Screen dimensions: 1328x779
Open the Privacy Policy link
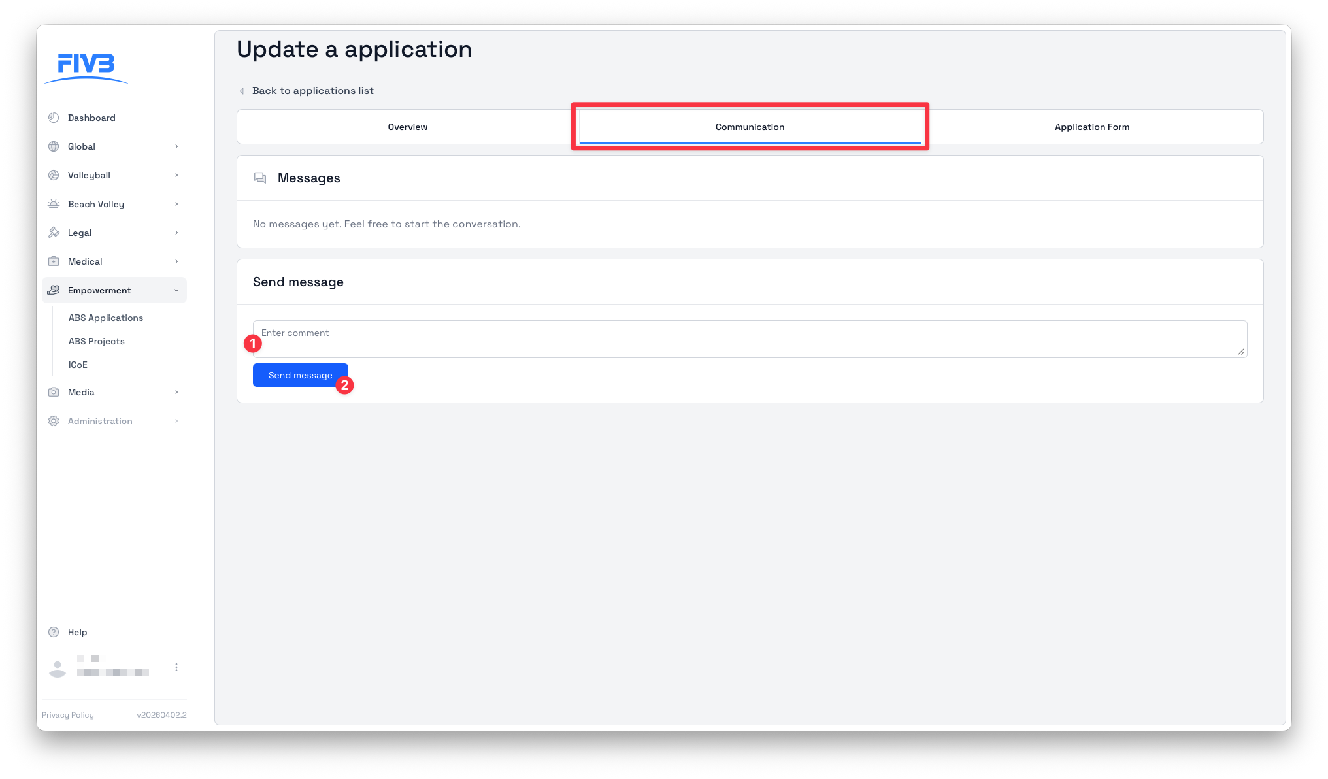click(68, 715)
